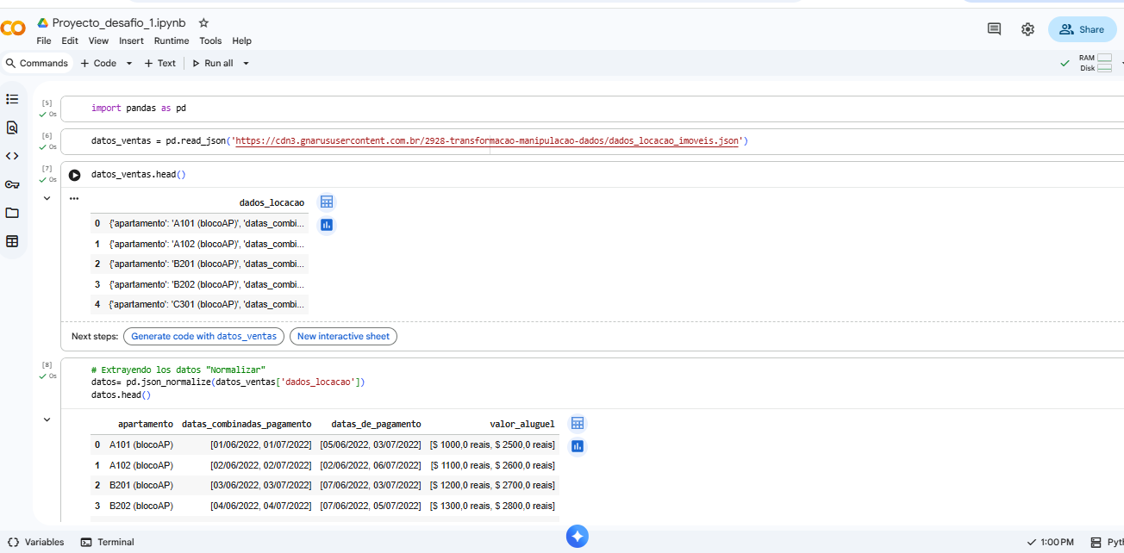Open the settings gear icon
Viewport: 1124px width, 553px height.
click(x=1027, y=29)
